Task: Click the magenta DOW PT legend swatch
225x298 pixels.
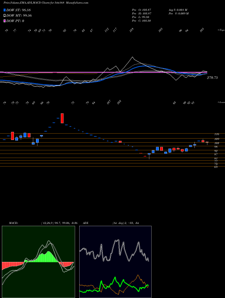Action: [4, 21]
